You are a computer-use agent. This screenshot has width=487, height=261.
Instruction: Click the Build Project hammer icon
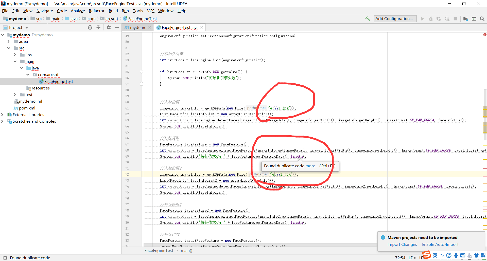(x=368, y=19)
